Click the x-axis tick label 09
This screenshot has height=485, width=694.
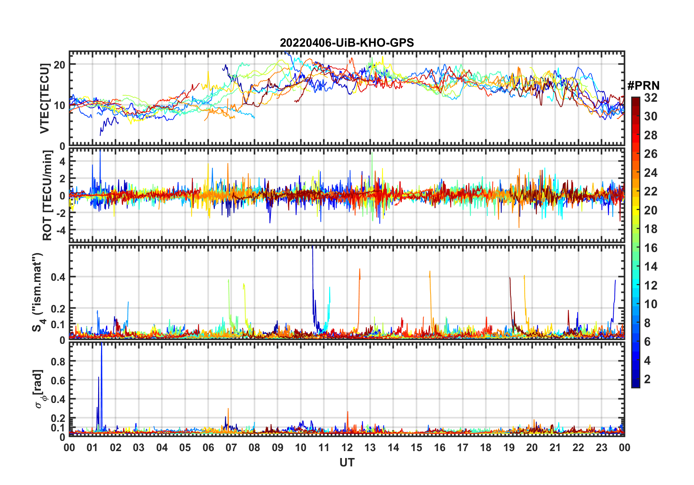[278, 447]
